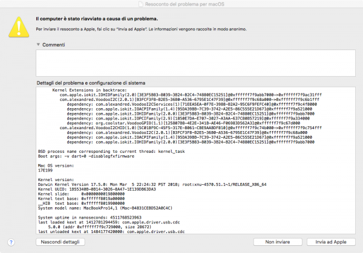Viewport: 363px width, 253px height.
Task: Click the com.apple.iokit.IOPCIFamily(2.9) dependency line
Action: point(188,118)
